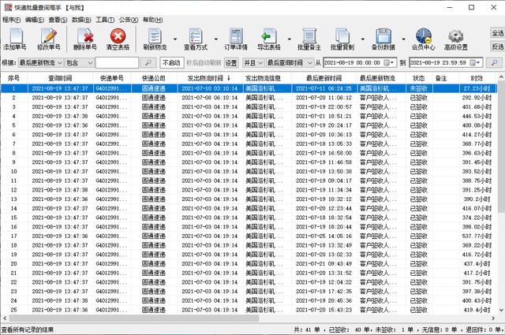Open calendar picker of the start date
Image resolution: width=505 pixels, height=335 pixels.
[x=389, y=62]
